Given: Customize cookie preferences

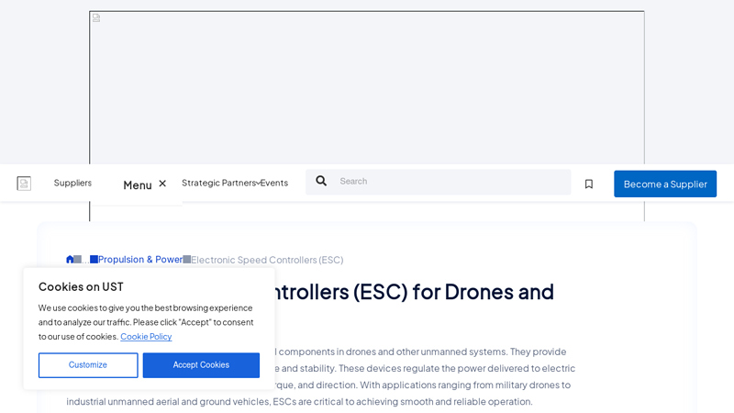Looking at the screenshot, I should tap(88, 365).
